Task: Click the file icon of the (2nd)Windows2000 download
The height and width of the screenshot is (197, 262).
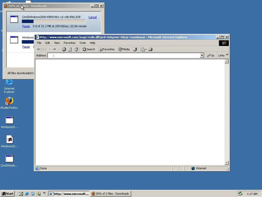Action: point(14,19)
